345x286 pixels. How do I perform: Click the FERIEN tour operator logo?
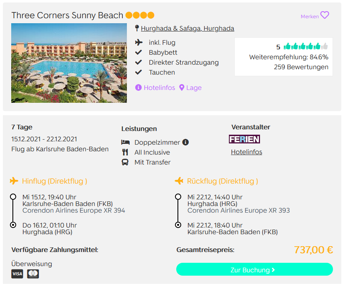(x=244, y=139)
